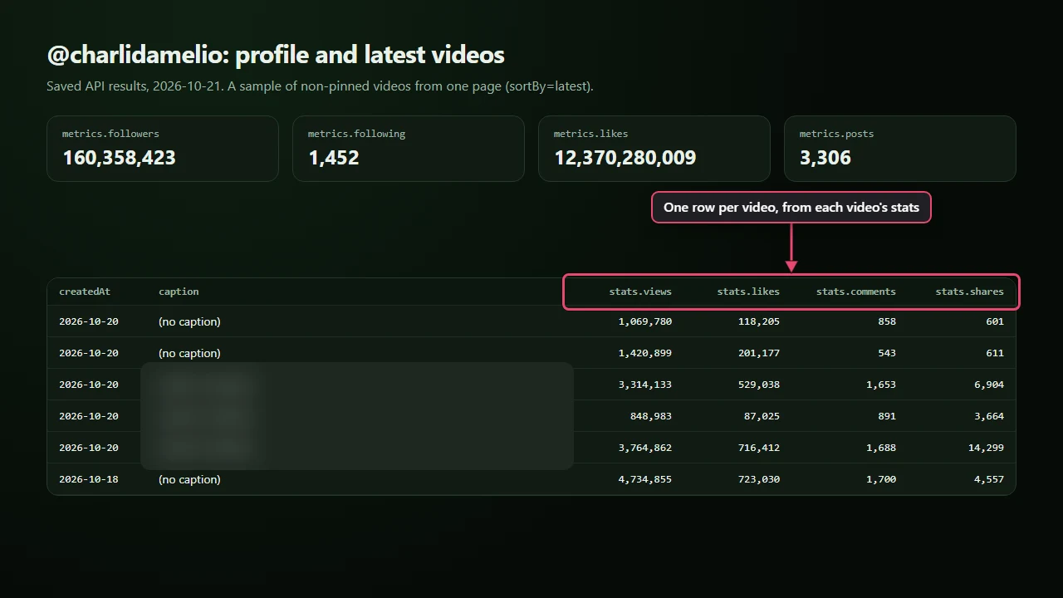Click the likes value 529,038

pyautogui.click(x=759, y=385)
